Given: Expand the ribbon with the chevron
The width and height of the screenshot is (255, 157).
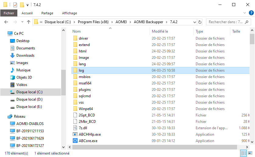Looking at the screenshot, I should pyautogui.click(x=244, y=13).
